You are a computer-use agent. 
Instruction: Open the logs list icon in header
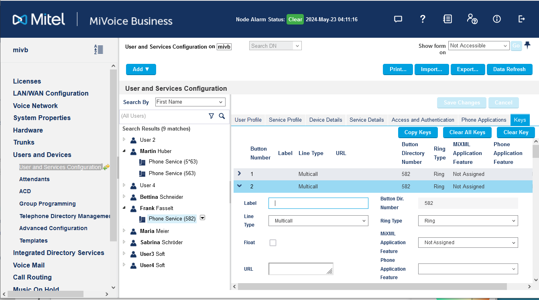[447, 19]
